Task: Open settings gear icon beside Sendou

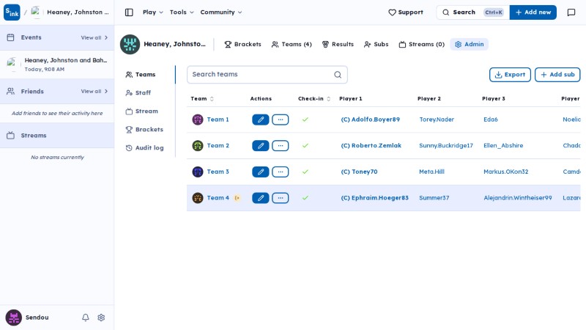Action: tap(101, 318)
